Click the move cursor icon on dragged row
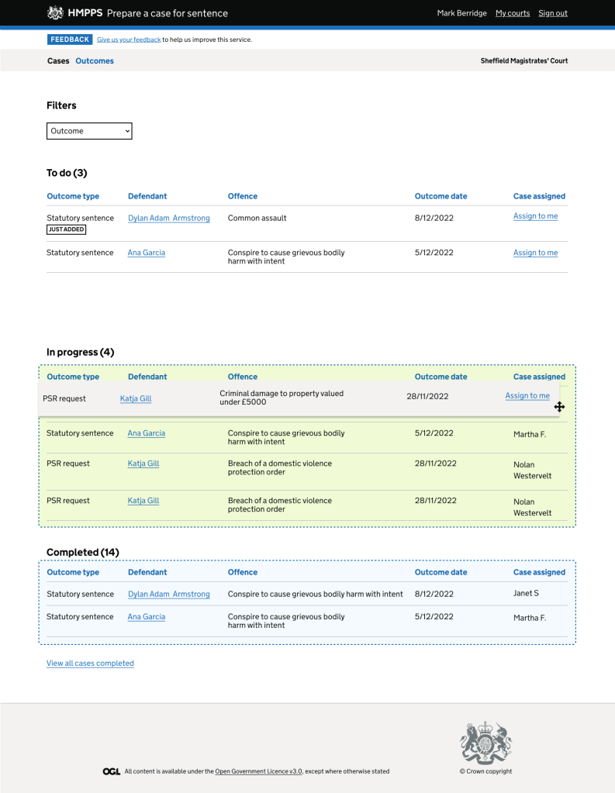 [559, 407]
